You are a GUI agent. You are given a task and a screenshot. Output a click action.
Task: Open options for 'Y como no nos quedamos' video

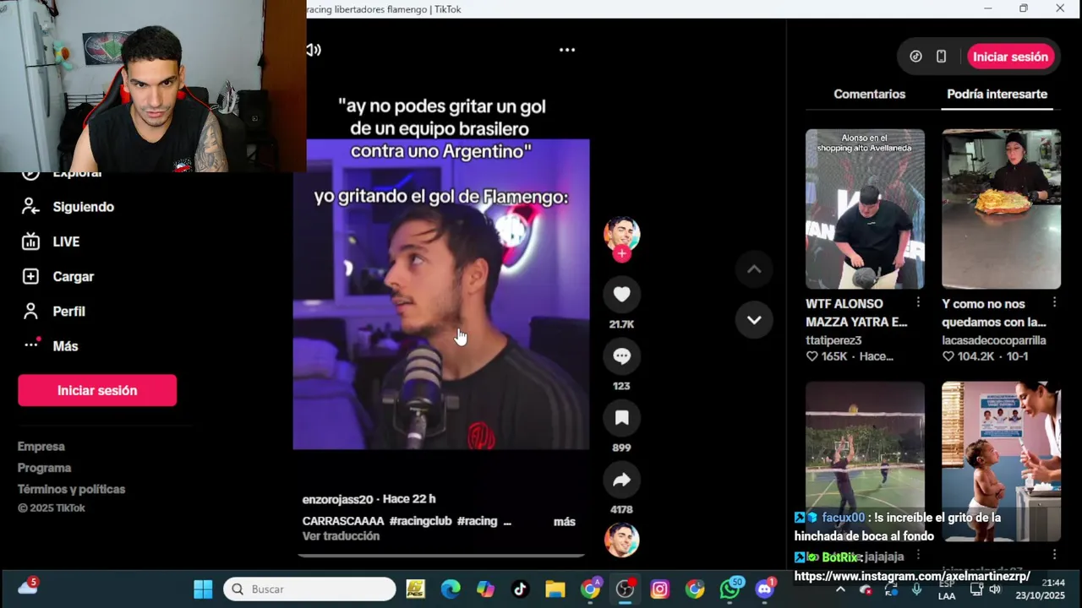point(1054,302)
